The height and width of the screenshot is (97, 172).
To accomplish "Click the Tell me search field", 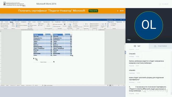I will coord(73,22).
